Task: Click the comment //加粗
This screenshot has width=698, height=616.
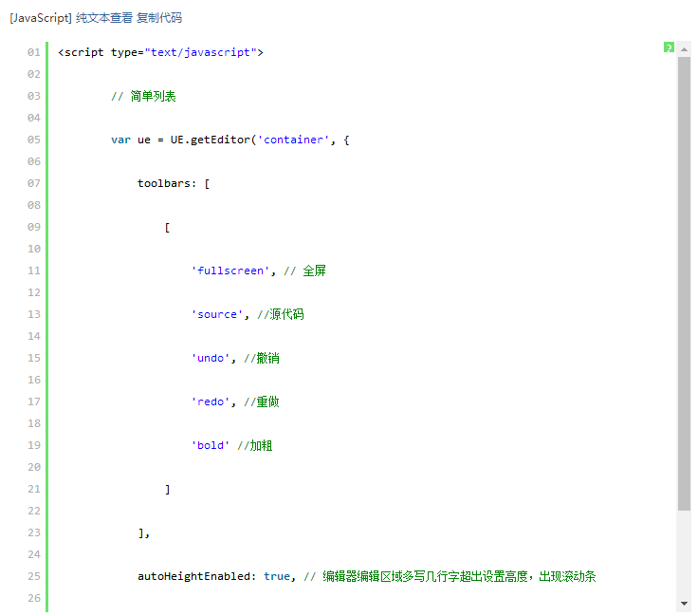Action: pyautogui.click(x=254, y=445)
